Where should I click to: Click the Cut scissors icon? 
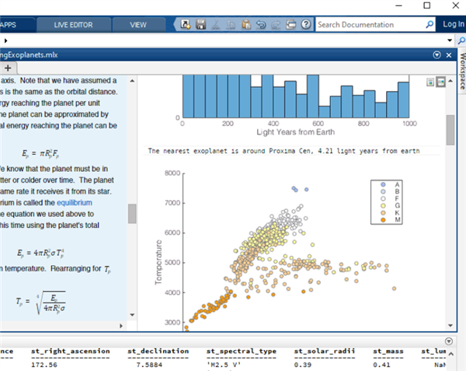(x=216, y=24)
